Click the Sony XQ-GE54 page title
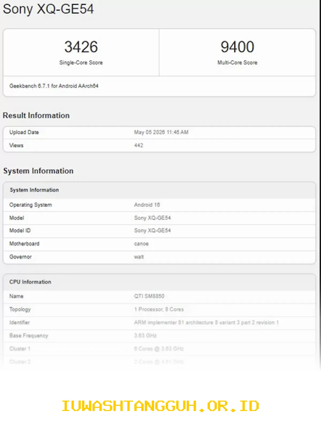The width and height of the screenshot is (321, 431). click(48, 9)
